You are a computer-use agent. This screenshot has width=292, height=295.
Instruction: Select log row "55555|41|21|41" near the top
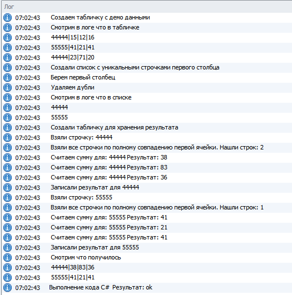point(147,48)
